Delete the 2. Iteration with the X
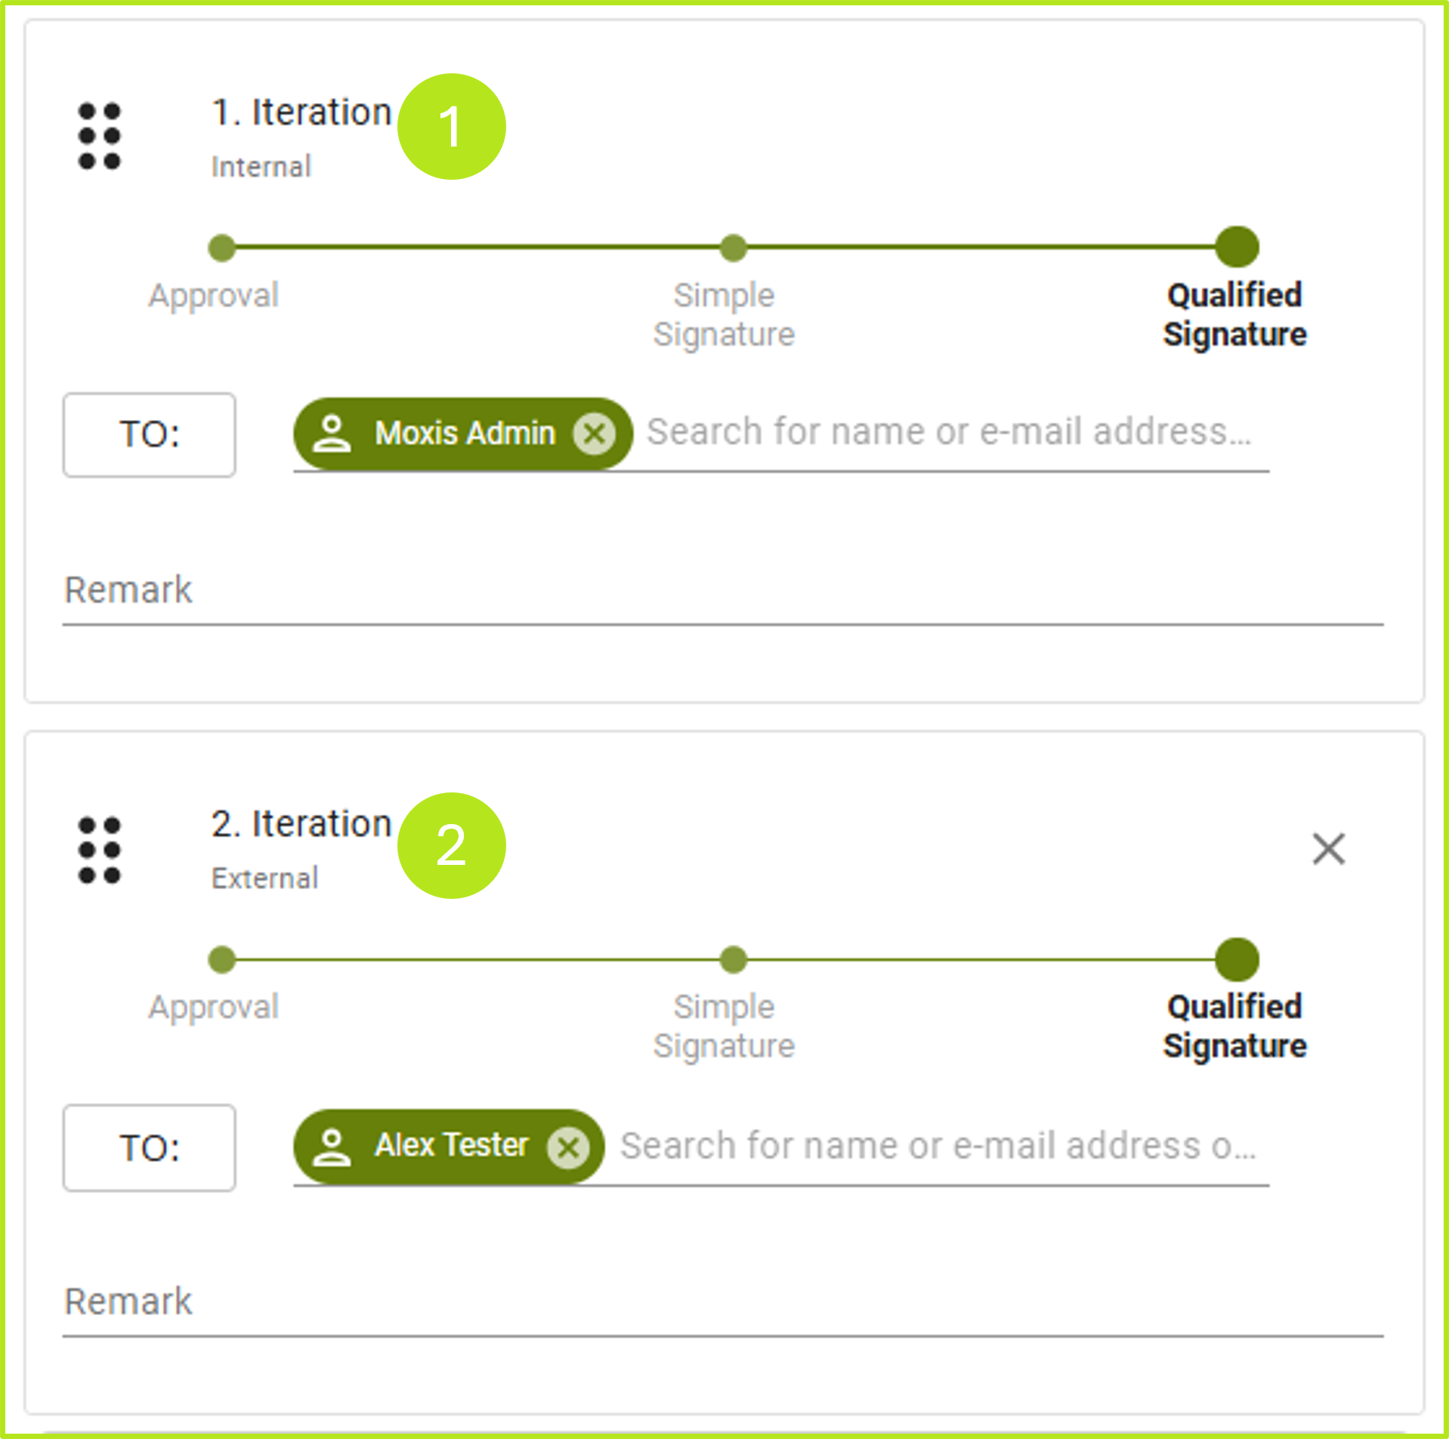Viewport: 1449px width, 1439px height. [1328, 849]
